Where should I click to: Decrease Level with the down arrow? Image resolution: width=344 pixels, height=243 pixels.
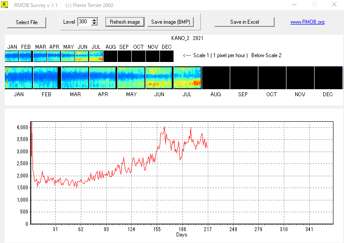(94, 24)
